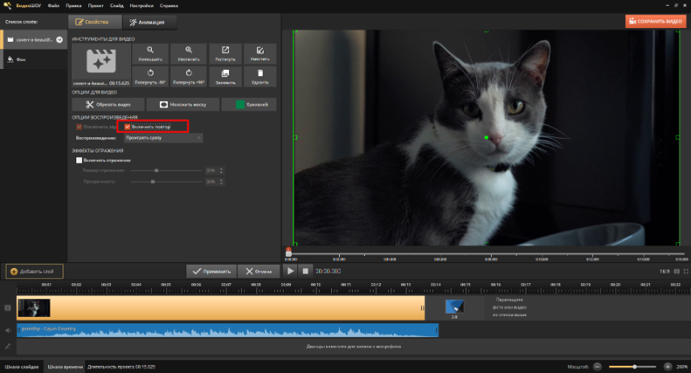Rotate video by +90° (Повернуть +90°)
Viewport: 691px width, 373px height.
tap(188, 76)
